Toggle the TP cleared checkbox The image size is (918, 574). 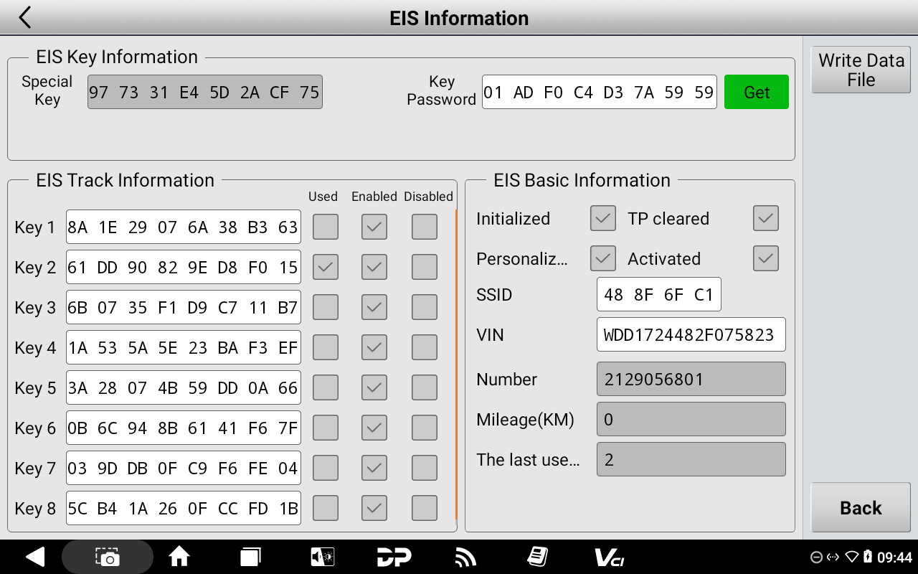tap(766, 218)
